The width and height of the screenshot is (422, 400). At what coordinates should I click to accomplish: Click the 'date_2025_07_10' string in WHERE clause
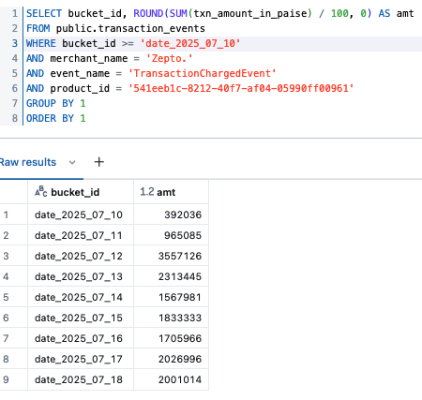[x=190, y=43]
